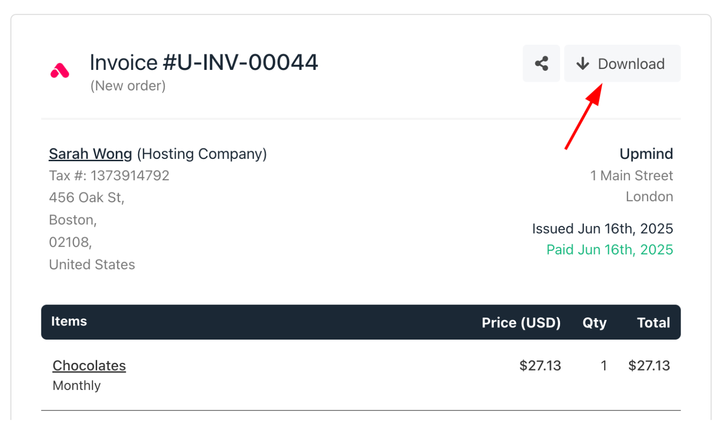
Task: Download the invoice
Action: click(x=622, y=63)
